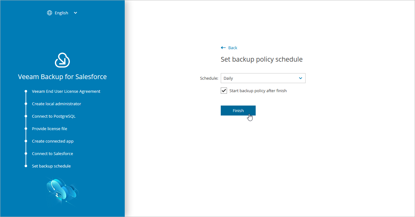This screenshot has height=217, width=415.
Task: Open Connect to Salesforce step
Action: (52, 153)
